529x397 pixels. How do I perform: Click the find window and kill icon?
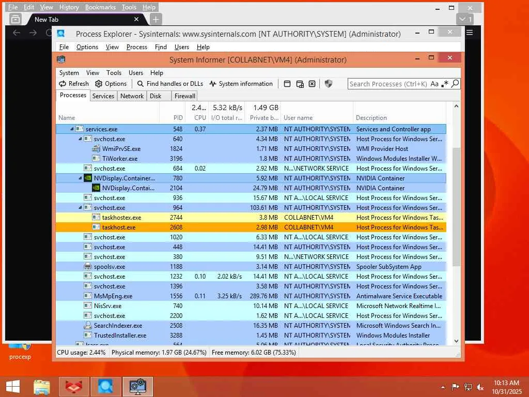pyautogui.click(x=312, y=84)
